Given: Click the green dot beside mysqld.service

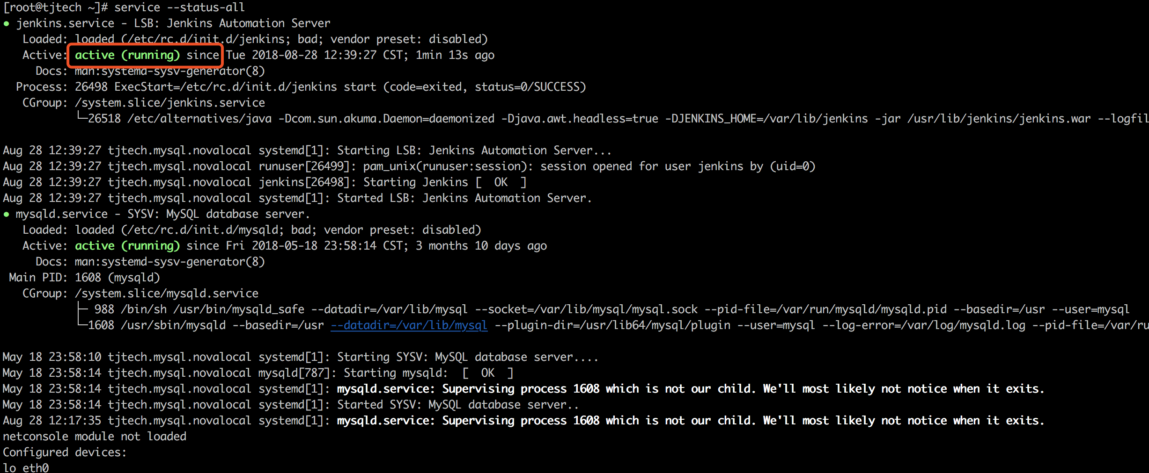Looking at the screenshot, I should (x=6, y=215).
